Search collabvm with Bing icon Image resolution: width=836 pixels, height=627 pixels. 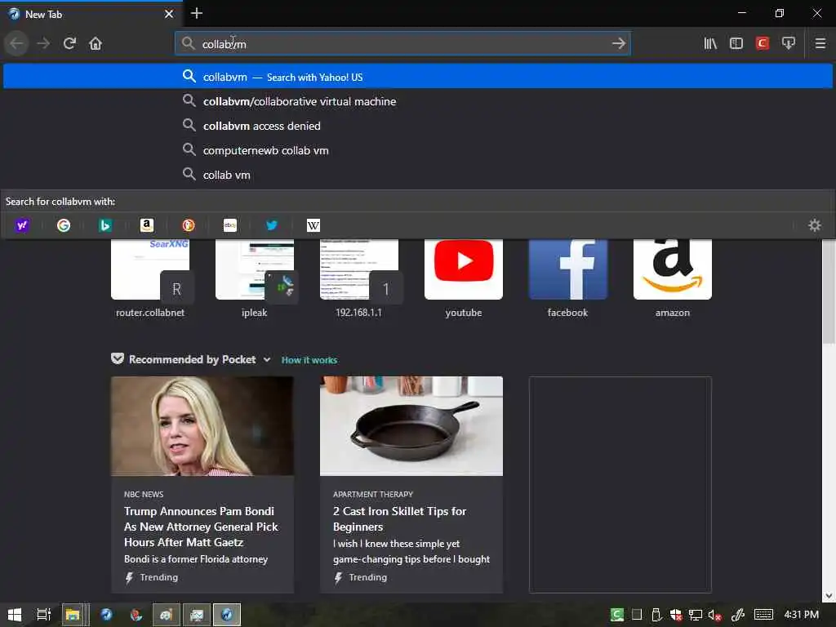[x=105, y=225]
